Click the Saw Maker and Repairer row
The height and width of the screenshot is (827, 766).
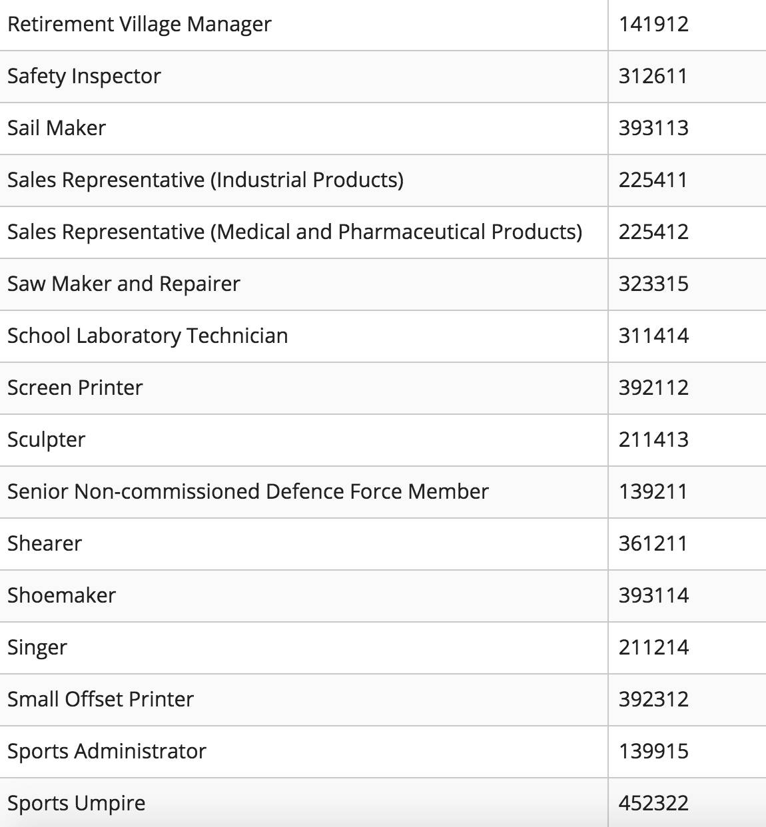(x=123, y=284)
